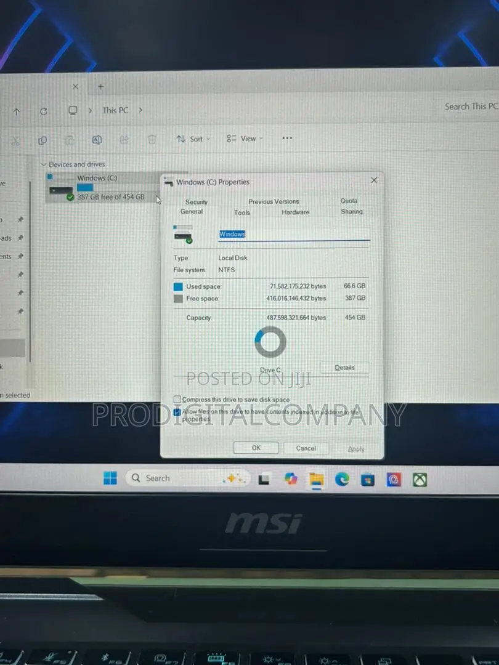Click OK in the Properties dialog
Viewport: 499px width, 665px height.
click(256, 448)
